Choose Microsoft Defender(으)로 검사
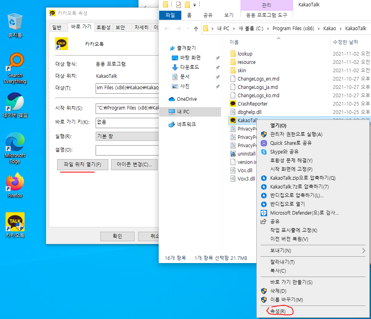The image size is (371, 319). click(x=313, y=213)
